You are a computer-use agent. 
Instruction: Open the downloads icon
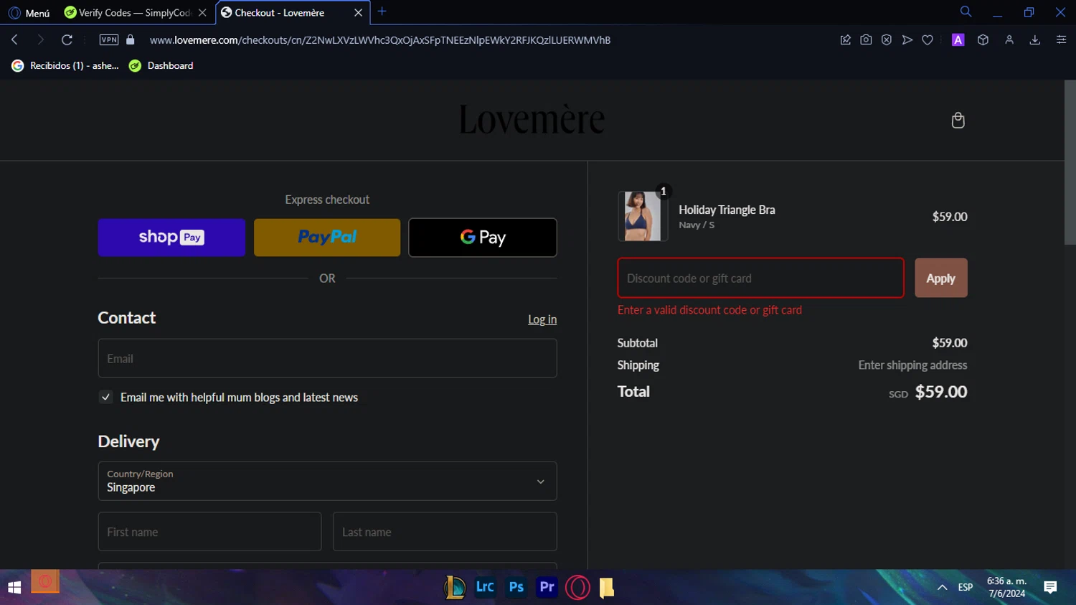1034,39
